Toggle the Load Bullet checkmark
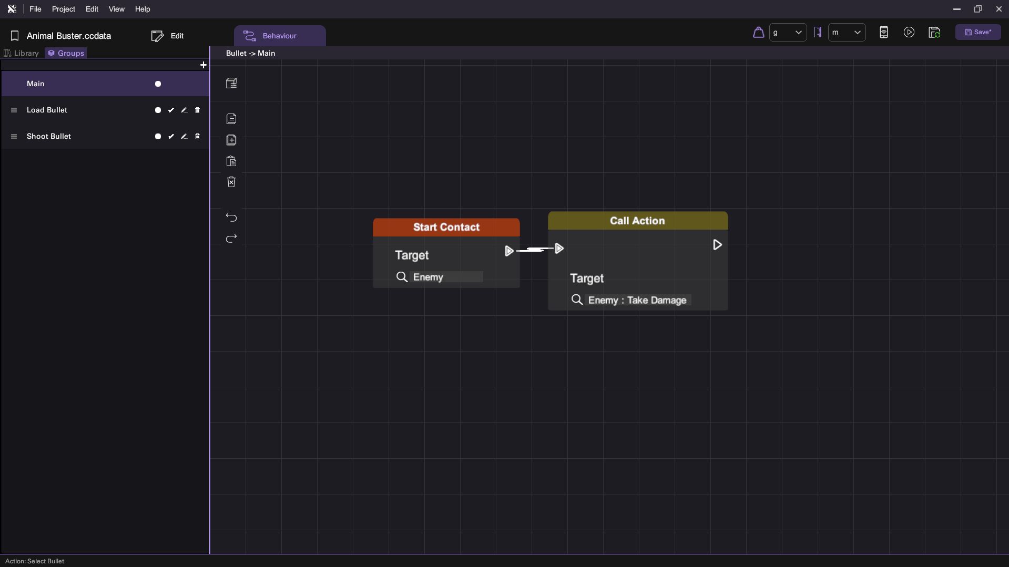This screenshot has width=1009, height=567. 171,110
